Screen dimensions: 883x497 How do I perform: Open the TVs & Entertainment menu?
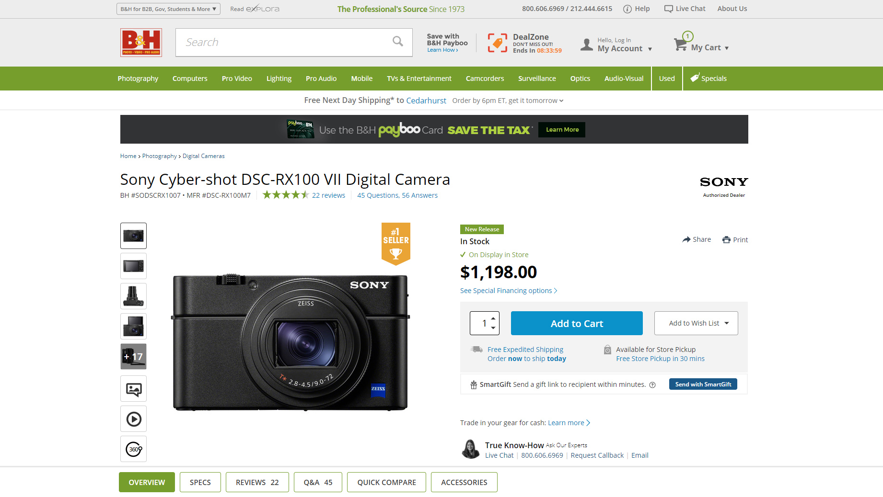point(419,79)
